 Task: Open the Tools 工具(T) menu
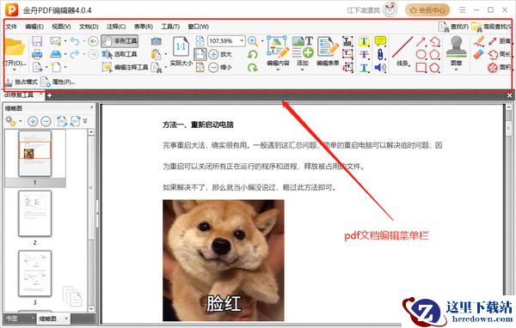(170, 27)
